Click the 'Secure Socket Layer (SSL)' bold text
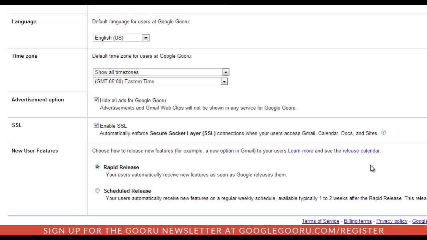Image resolution: width=427 pixels, height=240 pixels. (x=183, y=133)
